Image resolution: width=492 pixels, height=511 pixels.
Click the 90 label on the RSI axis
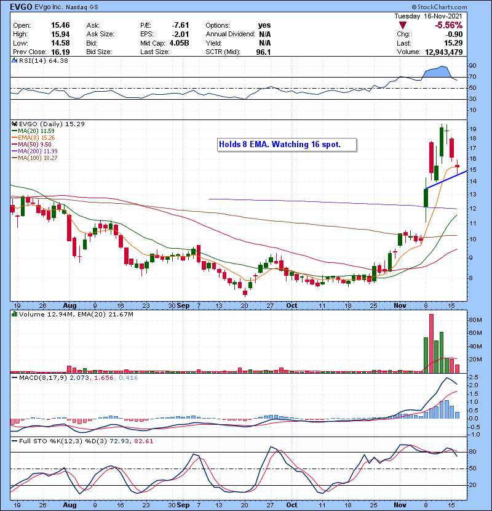(x=472, y=66)
